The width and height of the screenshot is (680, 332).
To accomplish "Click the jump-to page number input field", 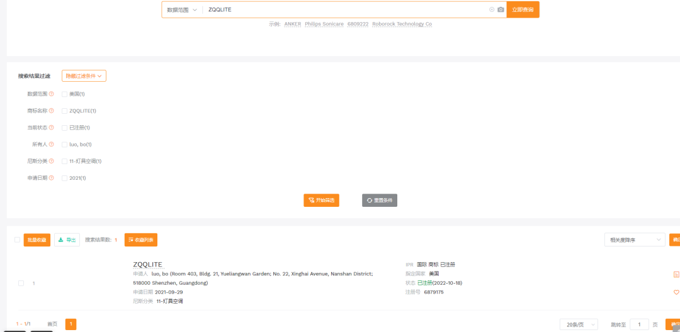I will tap(639, 324).
